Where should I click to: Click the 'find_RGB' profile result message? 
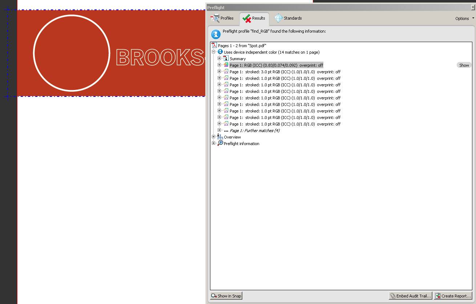click(x=274, y=31)
